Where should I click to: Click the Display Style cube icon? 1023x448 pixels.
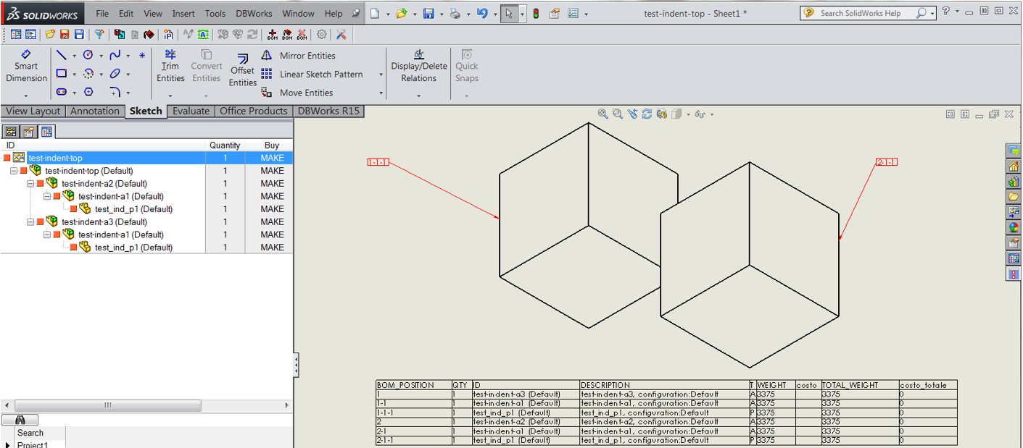coord(676,114)
